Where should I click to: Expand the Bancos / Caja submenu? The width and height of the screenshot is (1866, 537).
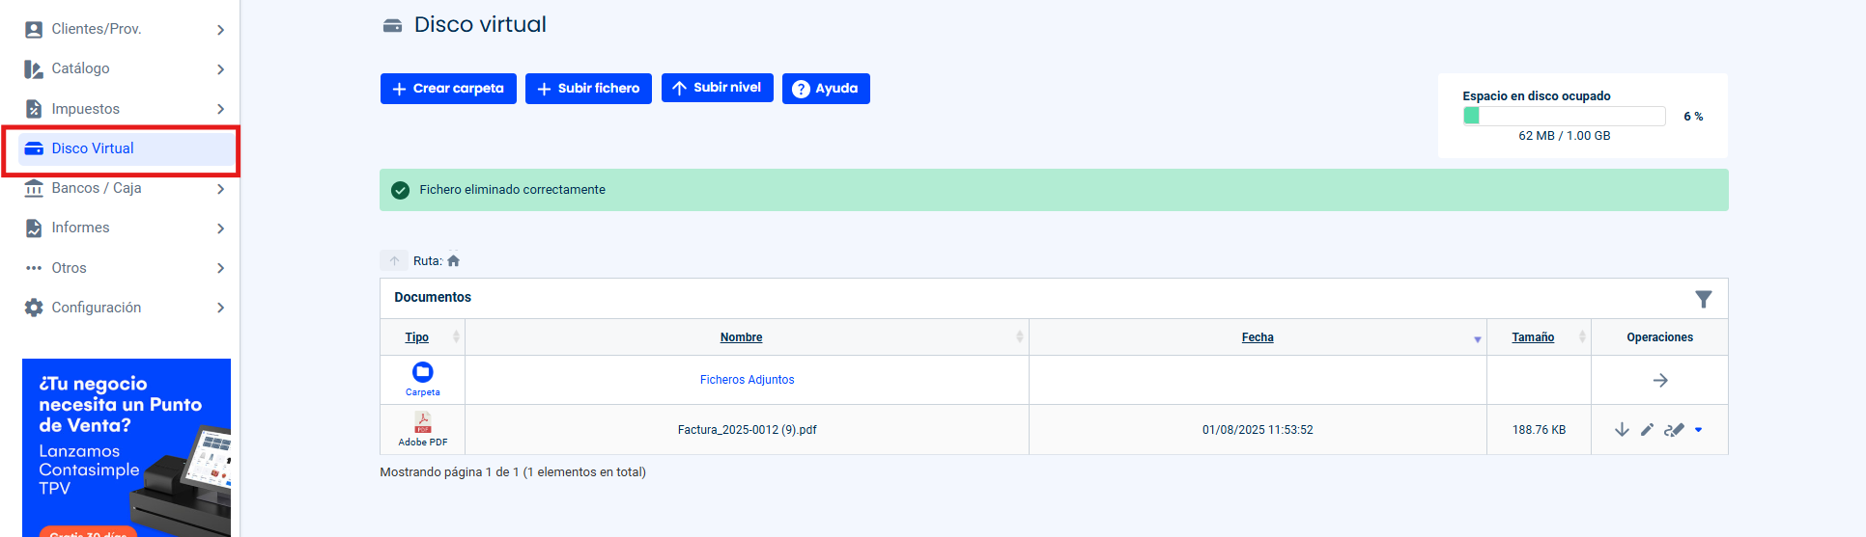click(x=126, y=188)
